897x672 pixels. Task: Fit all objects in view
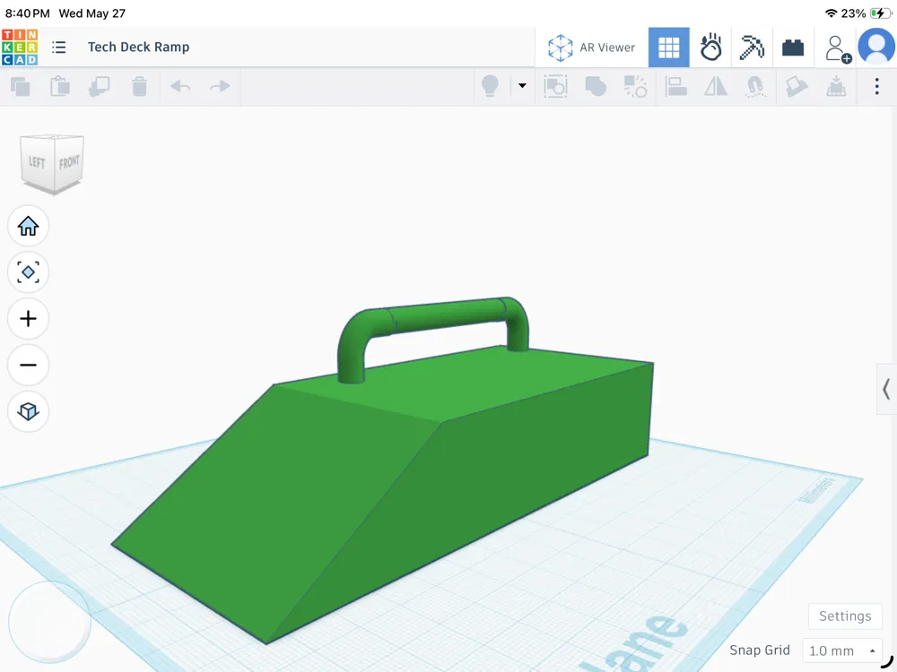click(x=28, y=272)
